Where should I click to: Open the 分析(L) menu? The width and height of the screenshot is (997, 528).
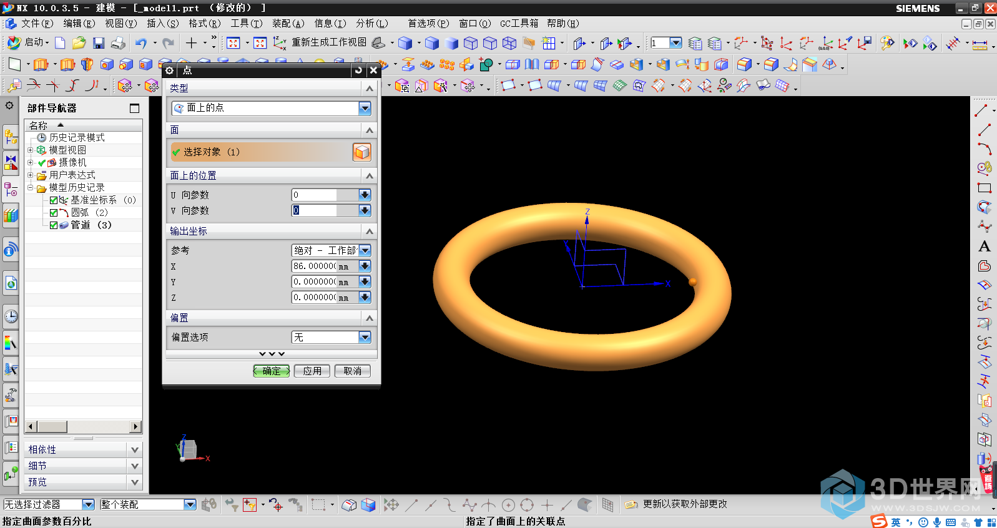372,23
